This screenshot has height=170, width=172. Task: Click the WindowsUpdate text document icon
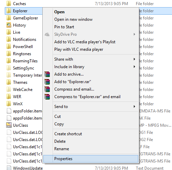click(x=9, y=168)
